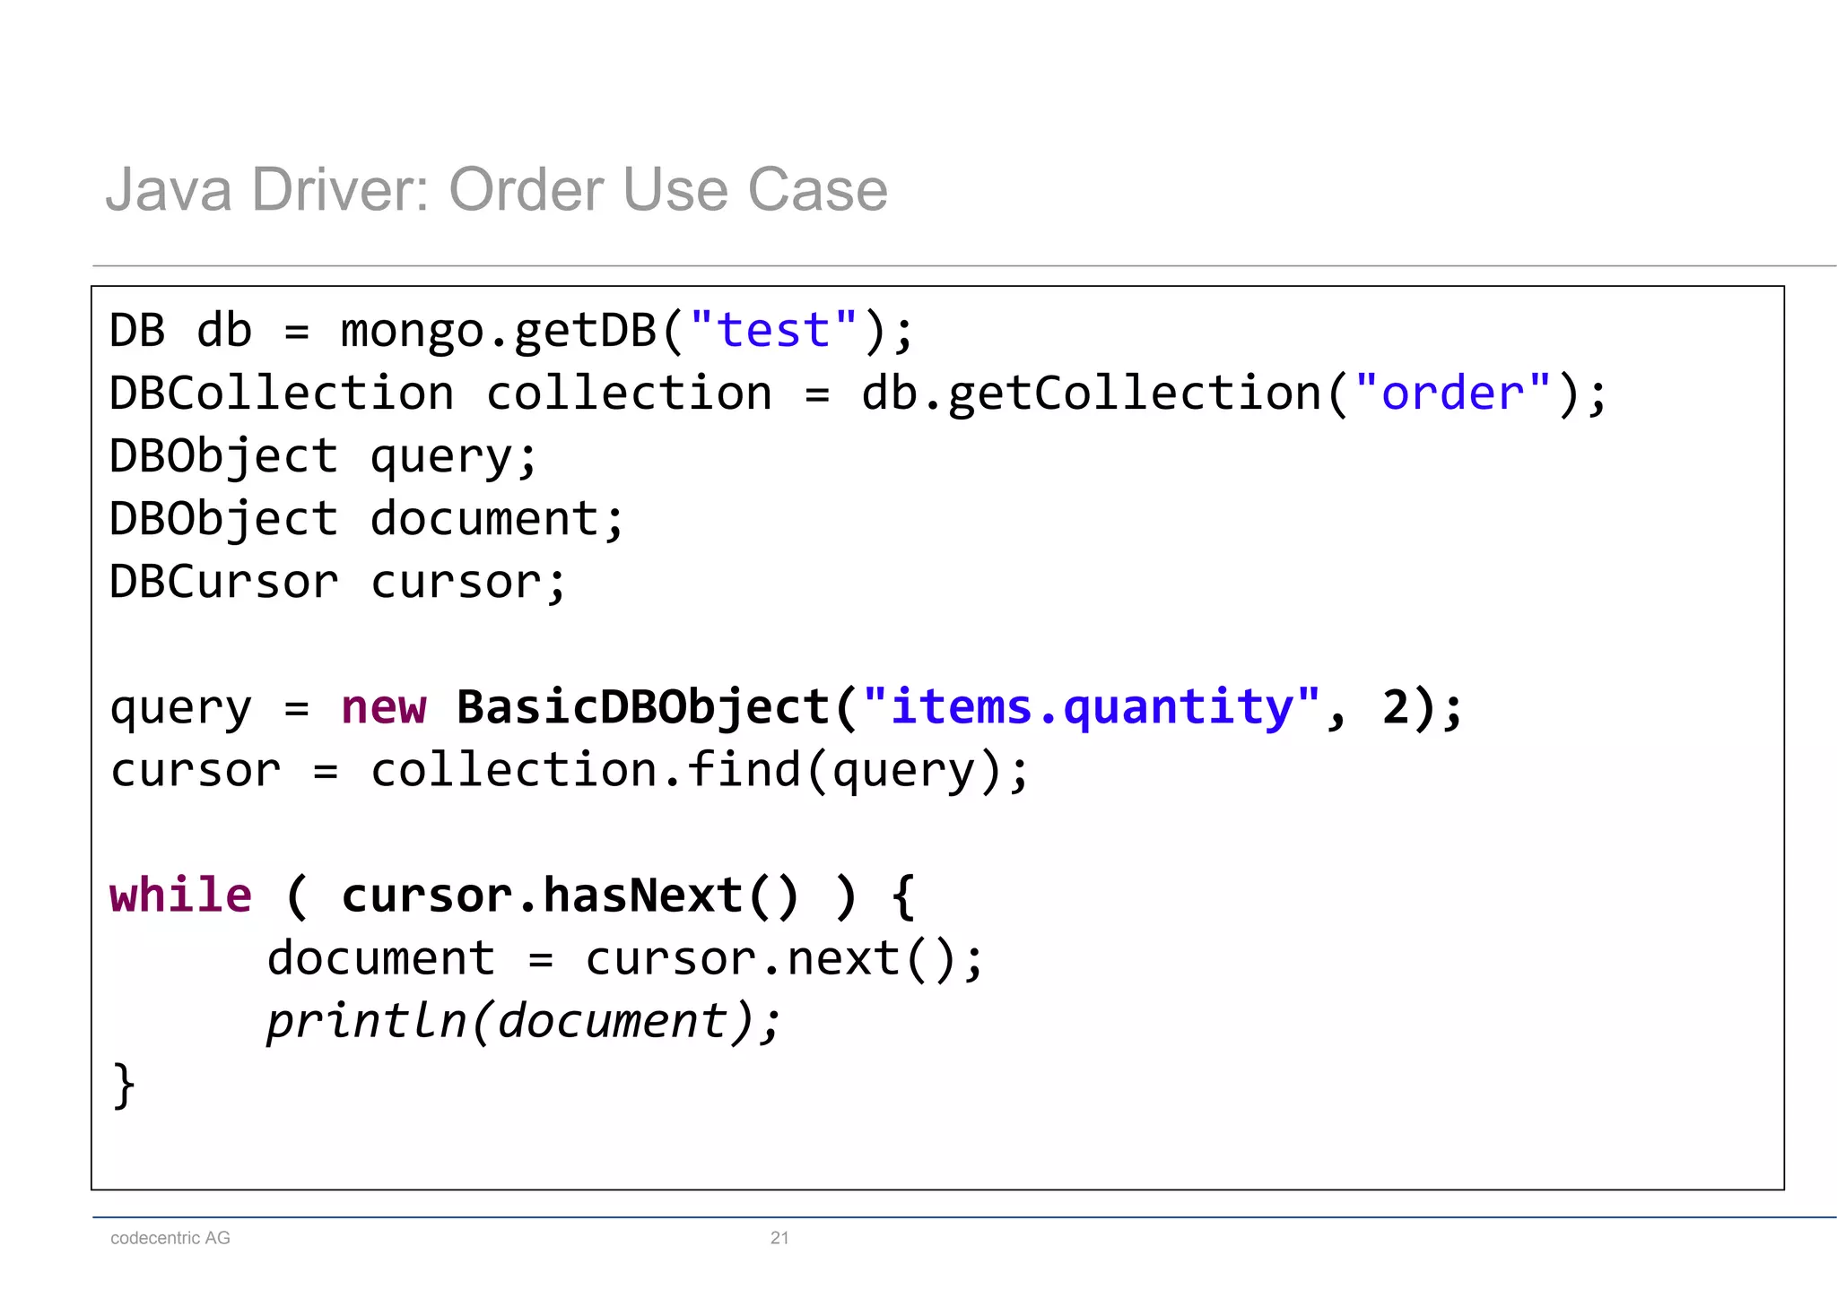Click the slide page number 21
This screenshot has width=1837, height=1298.
click(779, 1238)
